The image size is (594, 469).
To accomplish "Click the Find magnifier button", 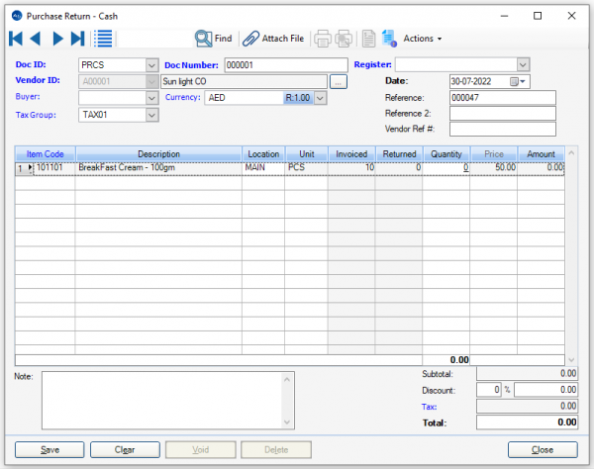I will point(213,39).
